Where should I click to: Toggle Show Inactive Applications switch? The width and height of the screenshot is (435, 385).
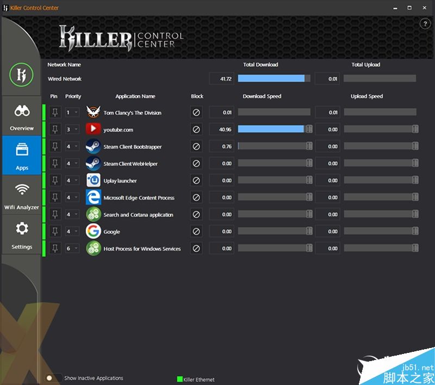(53, 378)
